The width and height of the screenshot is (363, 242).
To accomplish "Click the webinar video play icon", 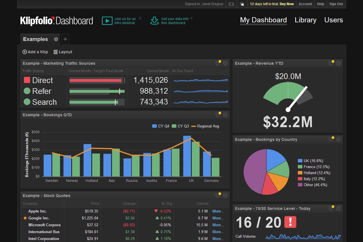I will coord(107,21).
